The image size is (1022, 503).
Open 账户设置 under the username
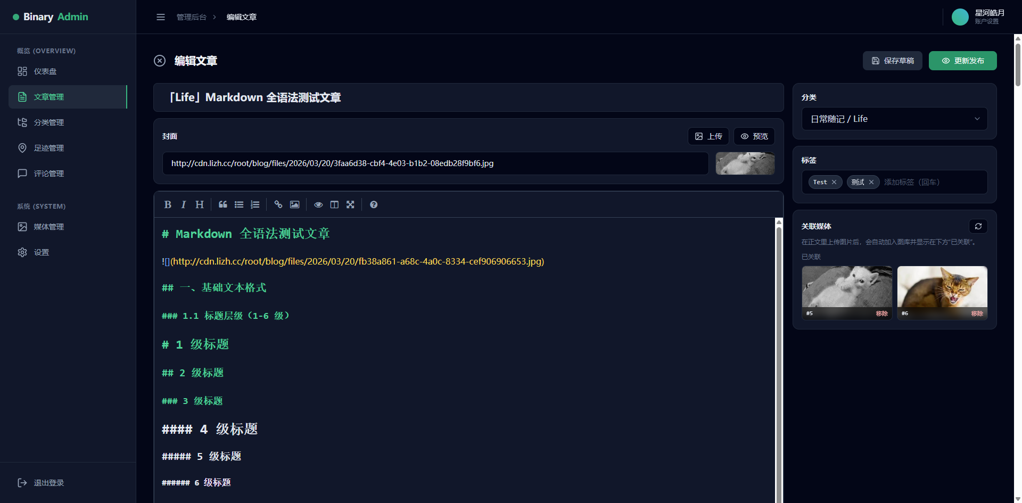pos(987,21)
